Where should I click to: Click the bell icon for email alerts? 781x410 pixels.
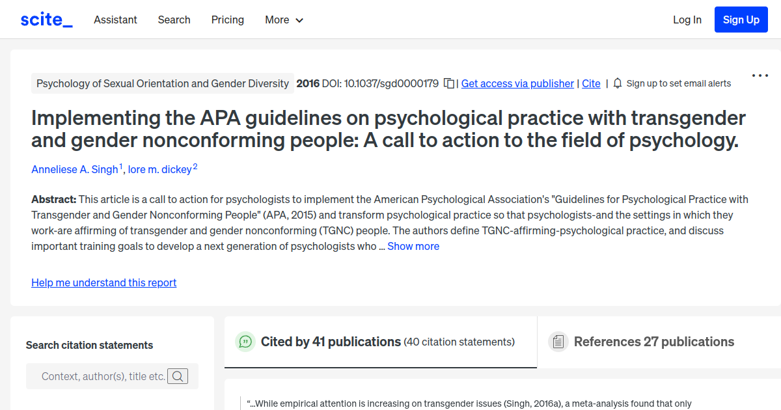click(616, 83)
